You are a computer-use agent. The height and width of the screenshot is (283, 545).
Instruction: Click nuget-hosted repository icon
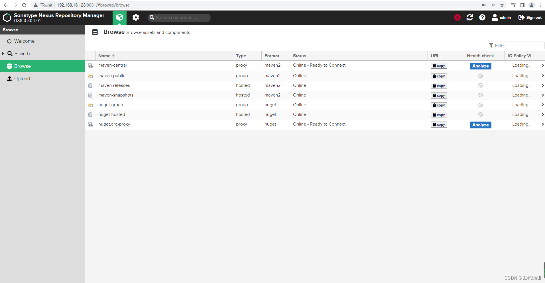coord(90,115)
